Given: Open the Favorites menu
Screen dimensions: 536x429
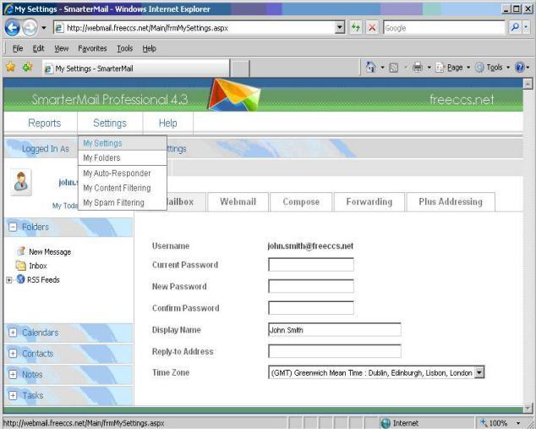Looking at the screenshot, I should [x=92, y=48].
